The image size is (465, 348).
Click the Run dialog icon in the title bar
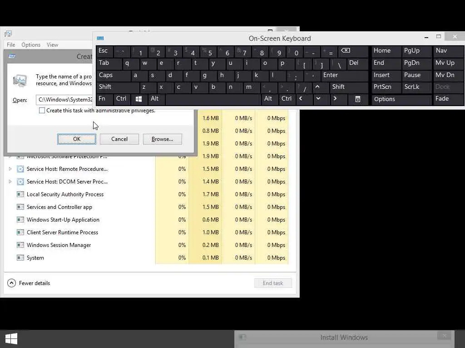tap(12, 56)
